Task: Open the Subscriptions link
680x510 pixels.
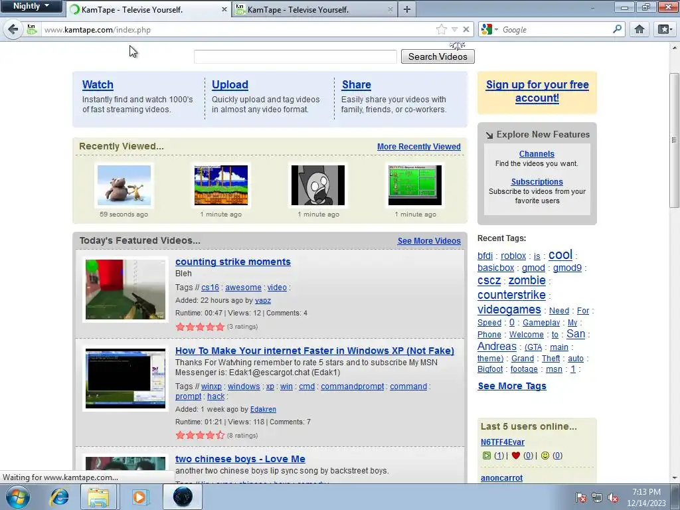Action: (537, 182)
